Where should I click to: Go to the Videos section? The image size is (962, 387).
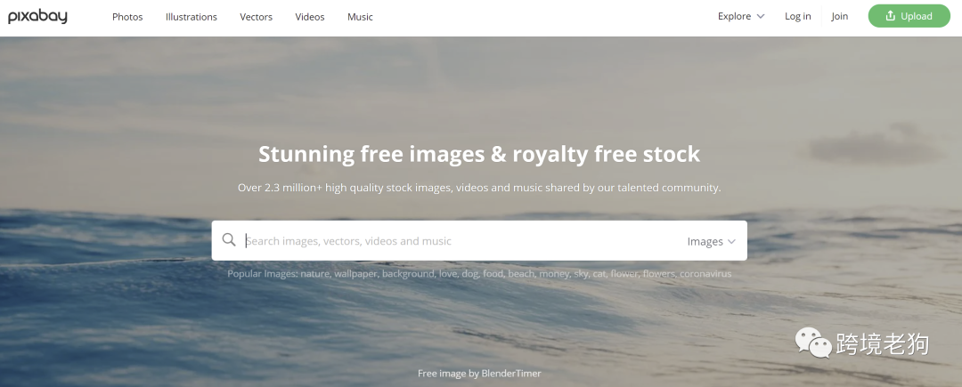[x=310, y=17]
